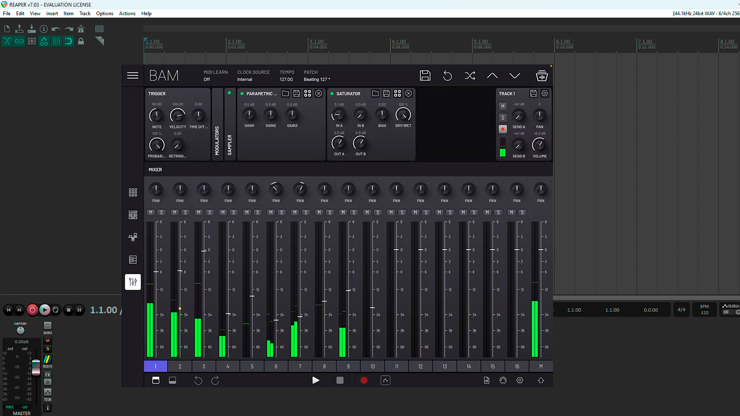Mute channel 1 in BAM mixer

click(151, 212)
